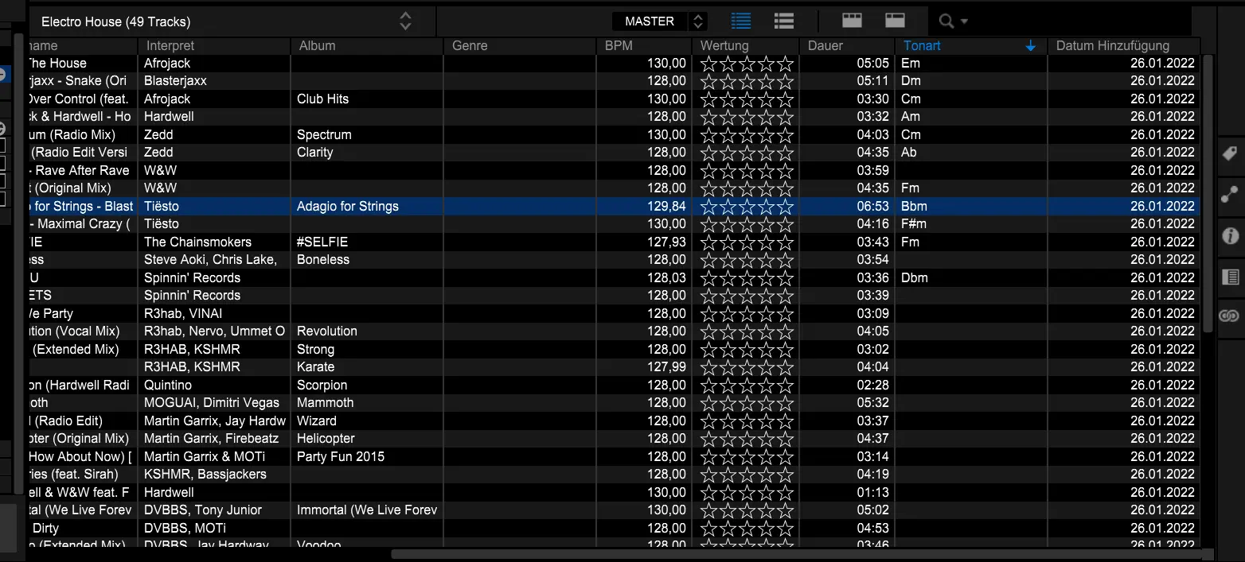This screenshot has width=1245, height=562.
Task: Click the linked rings sync icon
Action: pos(1229,316)
